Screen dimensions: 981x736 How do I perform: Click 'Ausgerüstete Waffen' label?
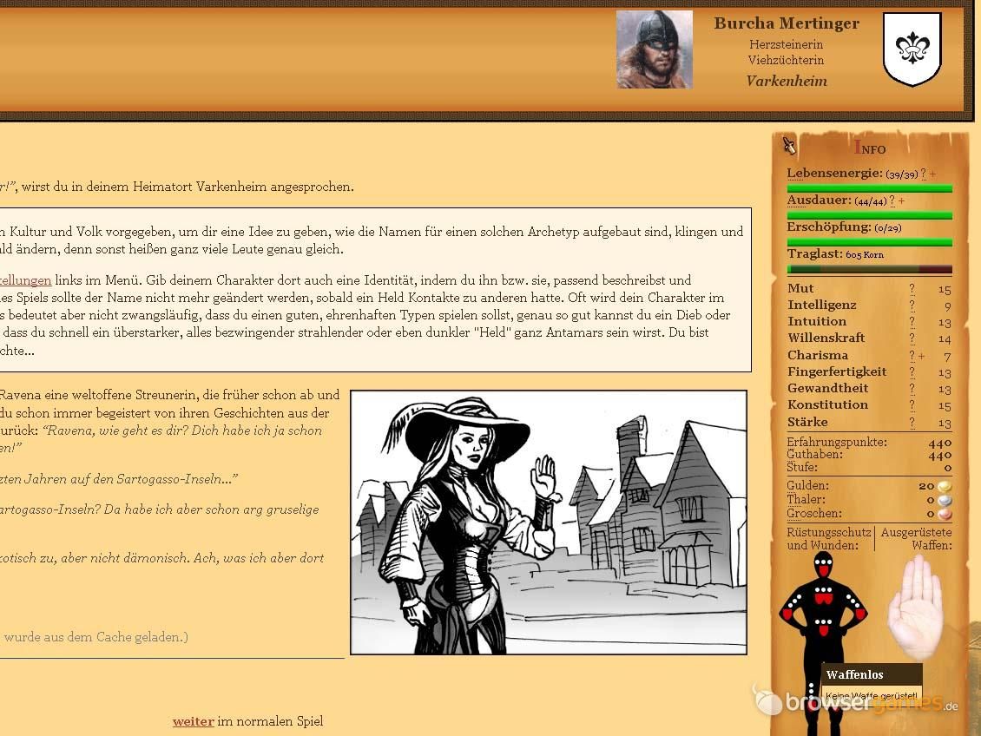[x=916, y=538]
